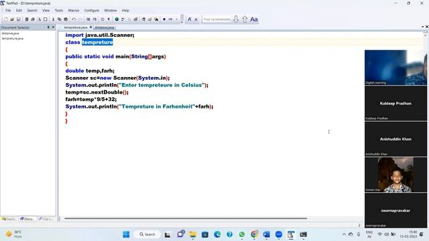View file in web browser globe icon
The height and width of the screenshot is (241, 429).
pos(117,19)
